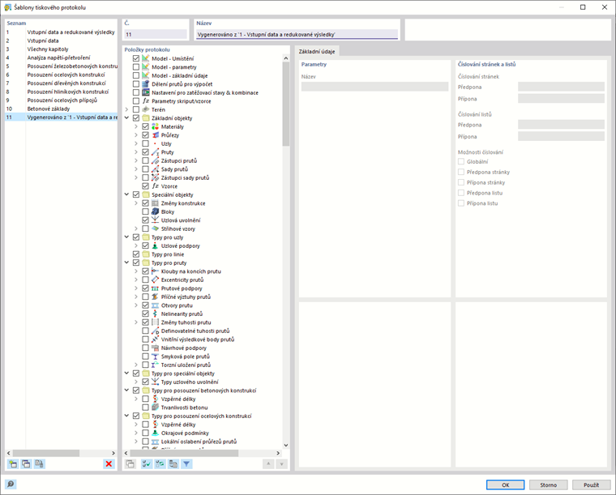
Task: Click the Terén terrain icon
Action: [x=146, y=109]
